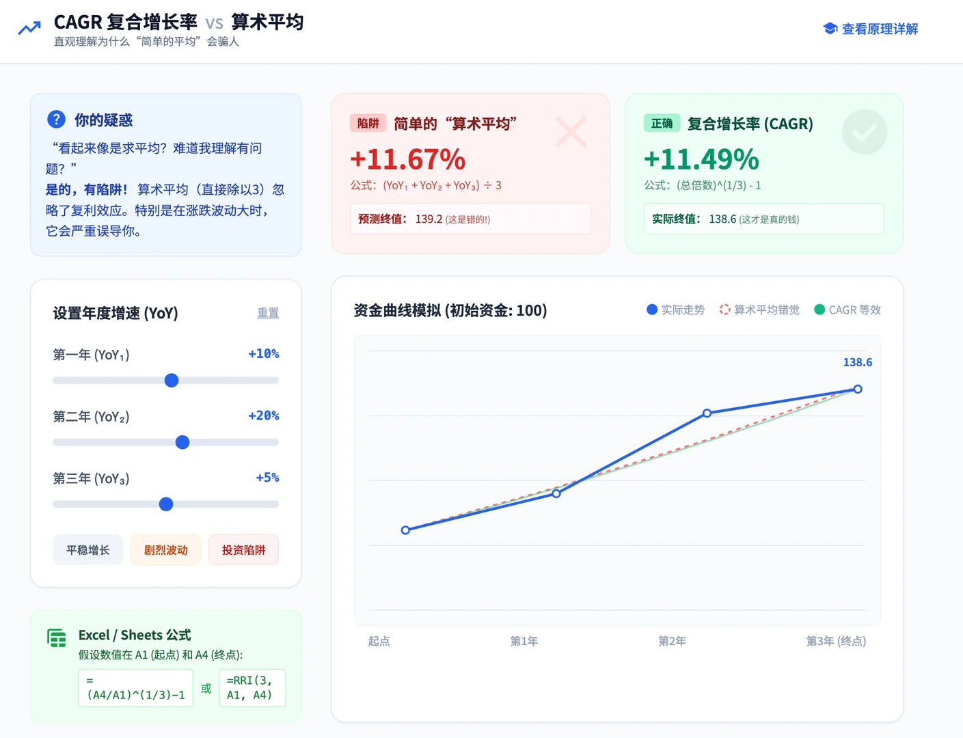Toggle the CAGR 等效 legend entry

847,310
